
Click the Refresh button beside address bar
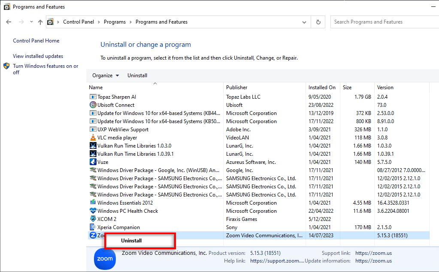(318, 22)
